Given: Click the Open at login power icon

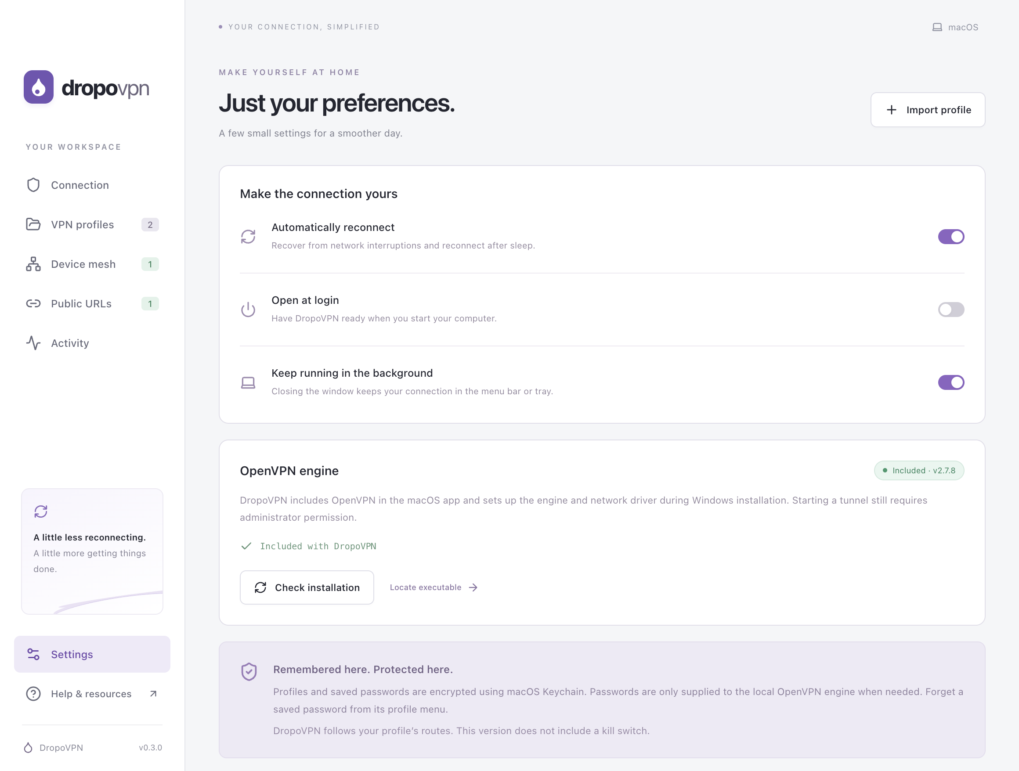Looking at the screenshot, I should [x=248, y=310].
